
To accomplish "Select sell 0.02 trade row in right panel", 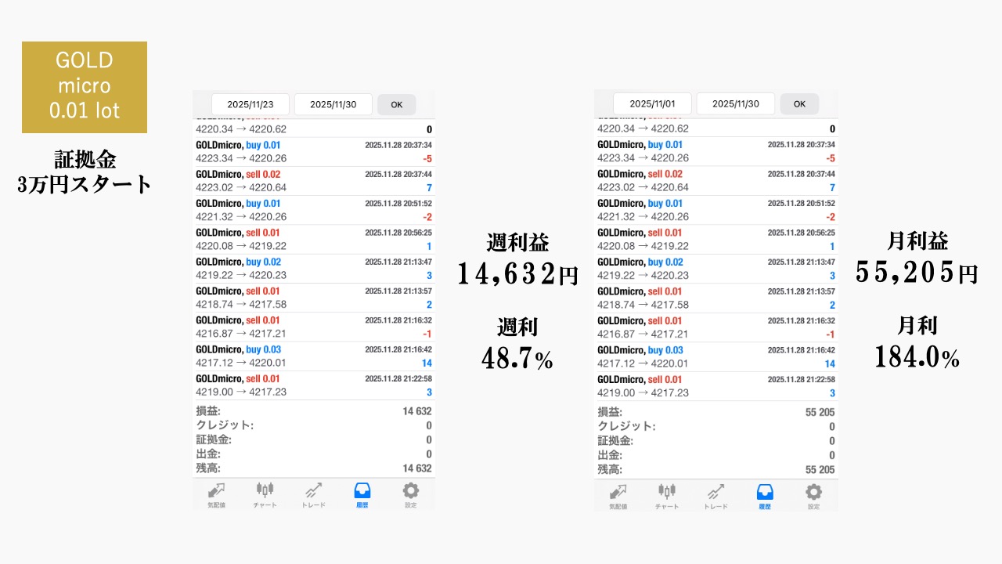I will [x=715, y=181].
